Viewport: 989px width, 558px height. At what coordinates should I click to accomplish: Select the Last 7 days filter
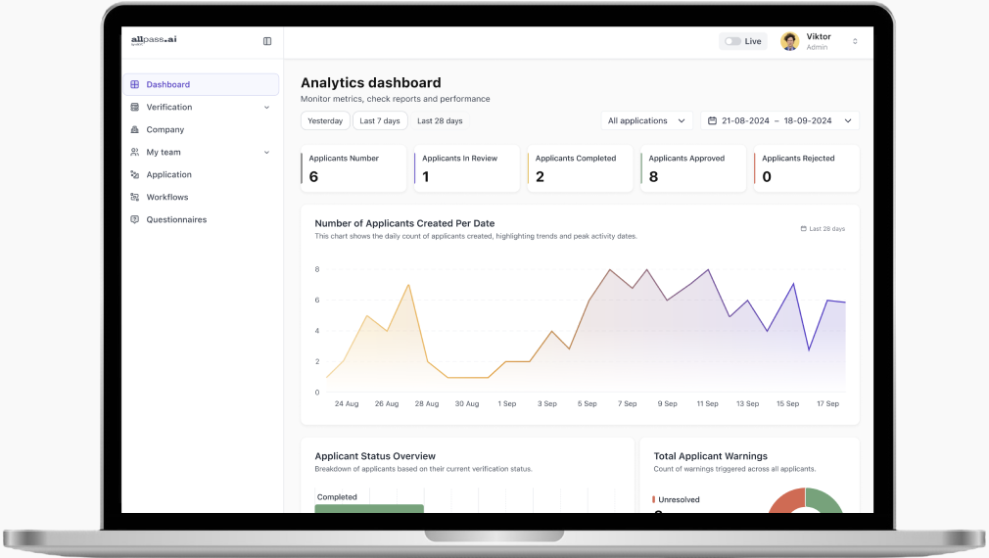380,121
